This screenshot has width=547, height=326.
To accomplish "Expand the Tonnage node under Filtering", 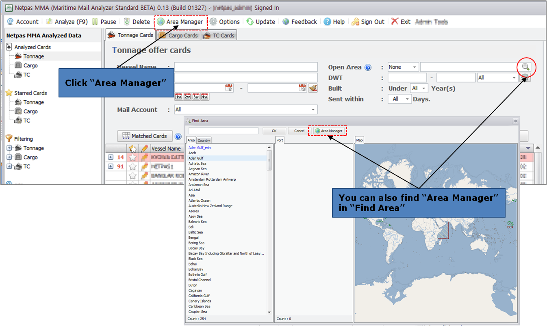I will click(x=9, y=148).
